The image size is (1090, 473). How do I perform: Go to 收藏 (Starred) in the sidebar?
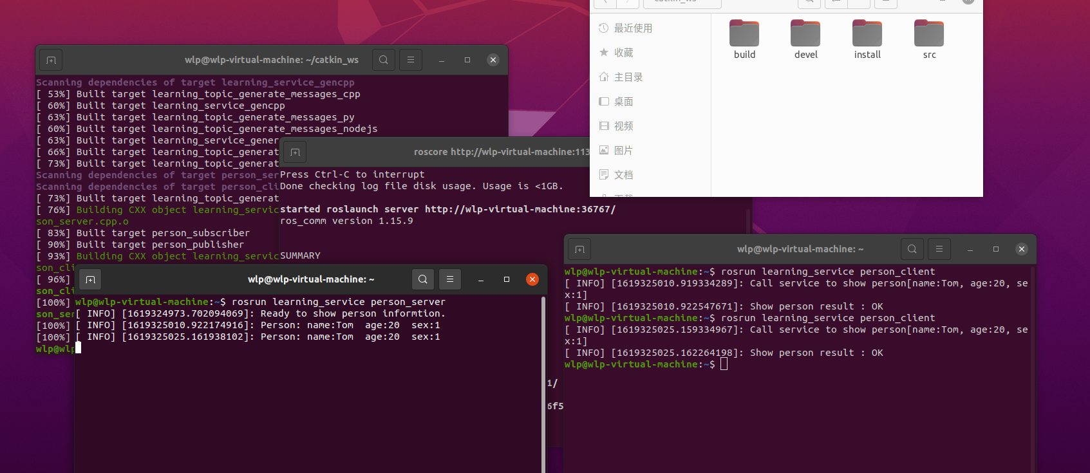click(623, 53)
